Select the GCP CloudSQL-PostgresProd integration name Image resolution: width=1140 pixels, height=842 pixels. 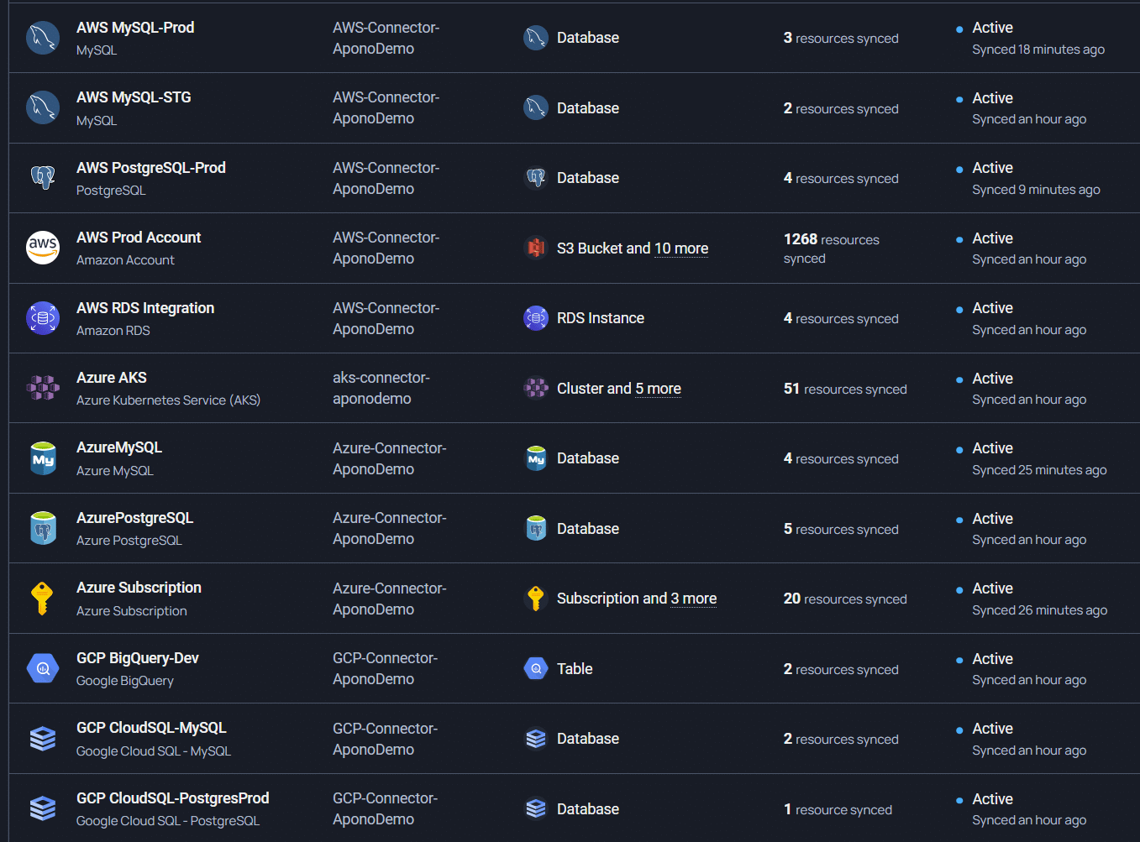click(x=173, y=798)
